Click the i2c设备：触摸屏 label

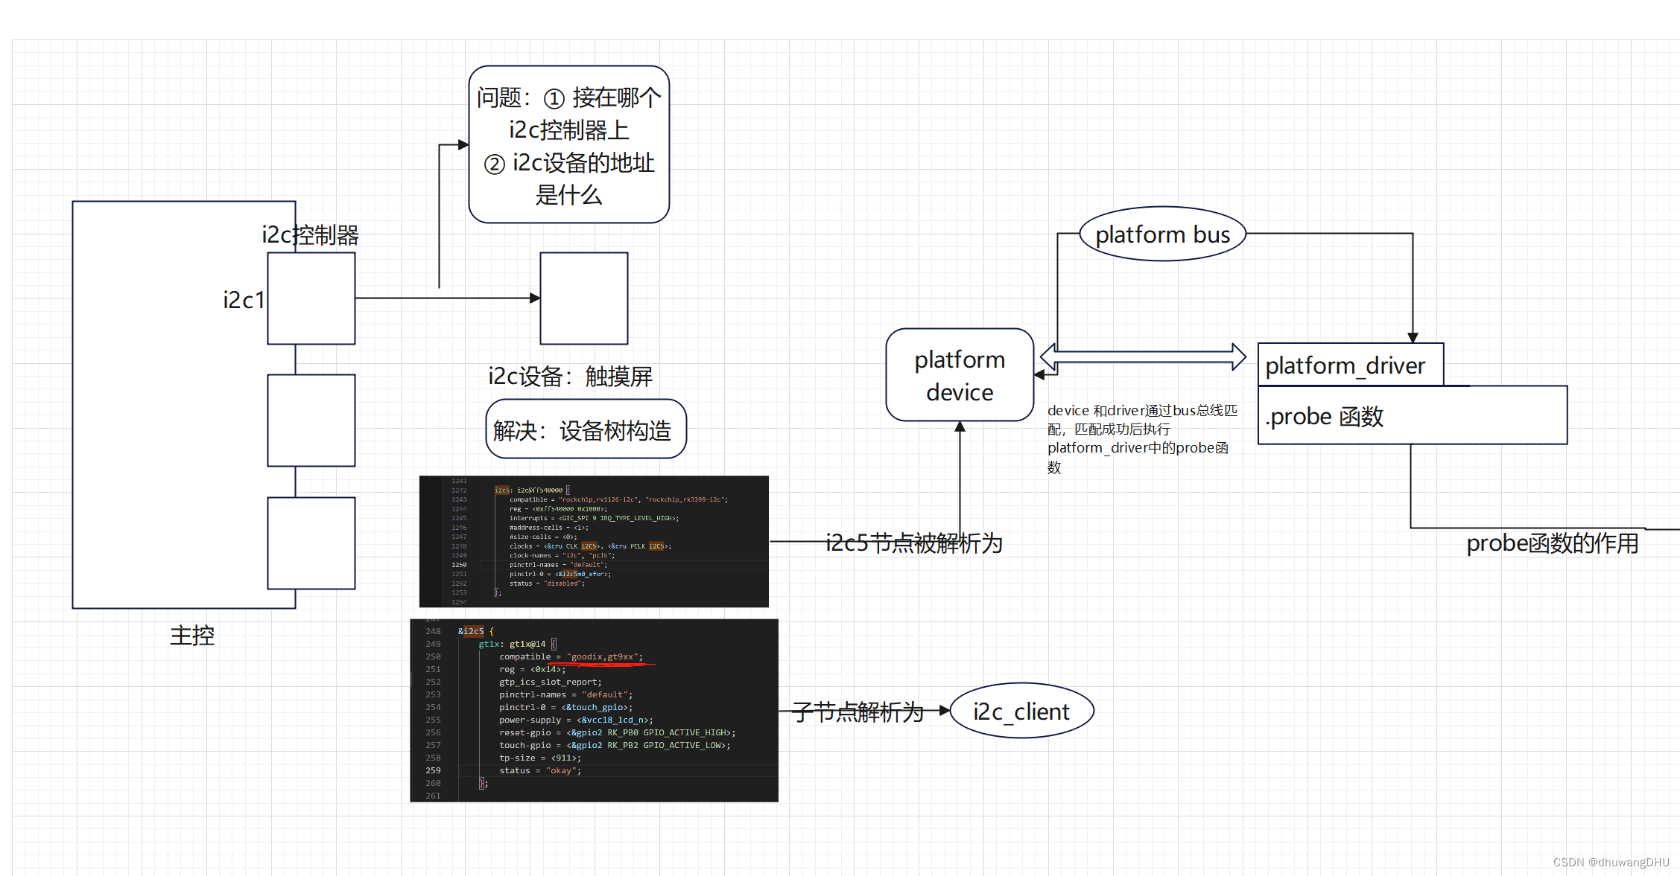point(570,377)
